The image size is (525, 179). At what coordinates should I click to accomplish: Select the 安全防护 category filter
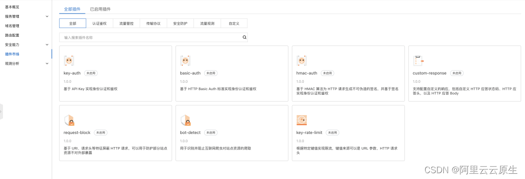(x=180, y=23)
